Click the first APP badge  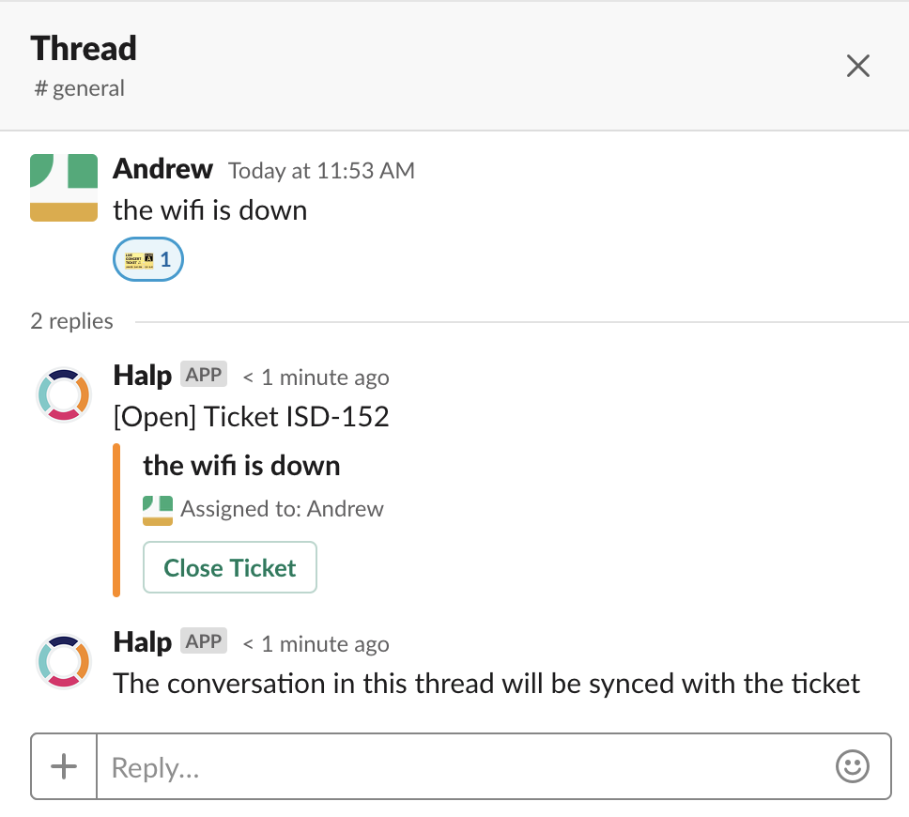click(x=204, y=375)
